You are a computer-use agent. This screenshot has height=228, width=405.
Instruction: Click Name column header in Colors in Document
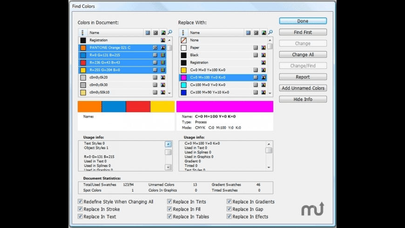tap(116, 33)
